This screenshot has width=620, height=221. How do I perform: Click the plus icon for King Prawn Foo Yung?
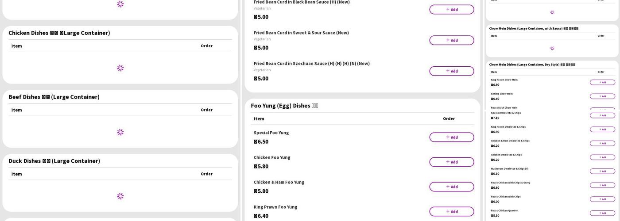coord(448,211)
